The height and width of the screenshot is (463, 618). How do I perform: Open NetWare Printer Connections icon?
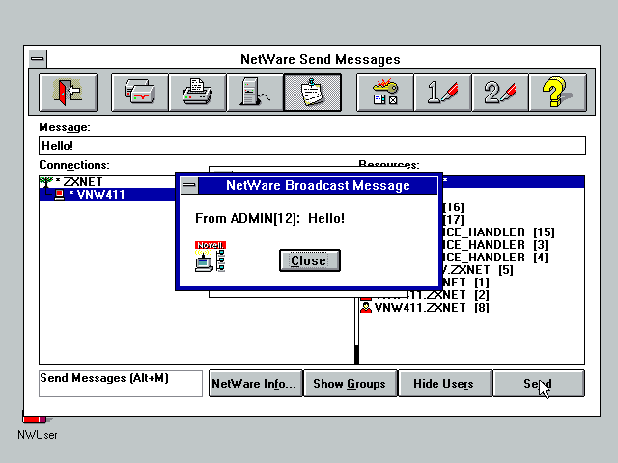tap(197, 93)
